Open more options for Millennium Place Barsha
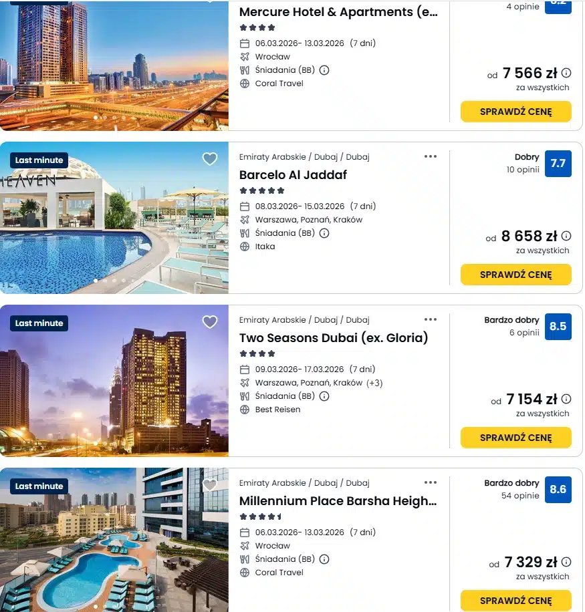 click(431, 482)
